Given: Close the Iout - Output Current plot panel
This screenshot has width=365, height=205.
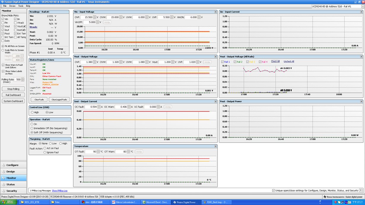Looking at the screenshot, I should pos(216,101).
